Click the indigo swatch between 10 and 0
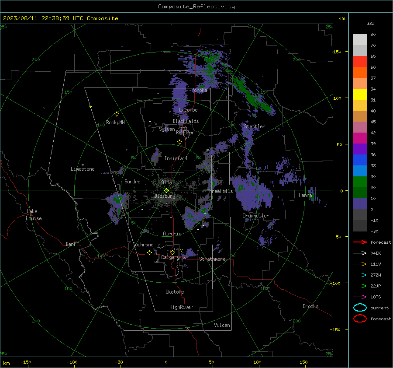The width and height of the screenshot is (393, 368). [x=360, y=203]
